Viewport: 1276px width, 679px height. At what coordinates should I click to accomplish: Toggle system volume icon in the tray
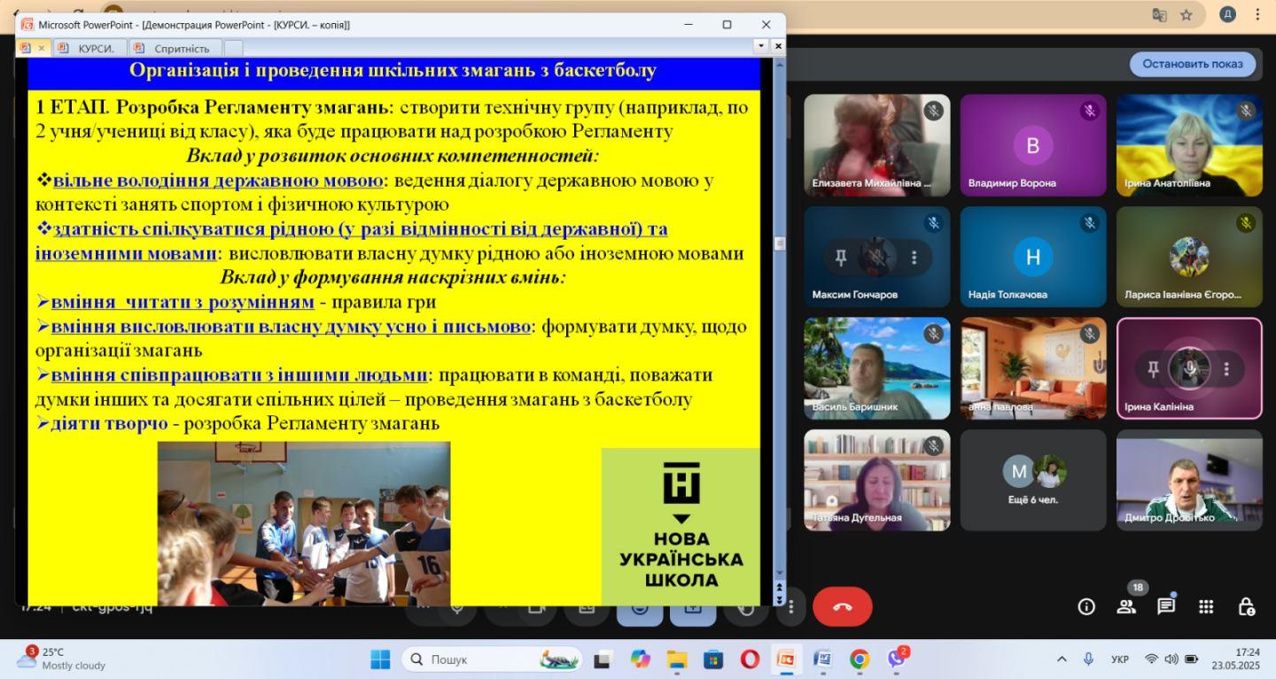(x=1171, y=660)
